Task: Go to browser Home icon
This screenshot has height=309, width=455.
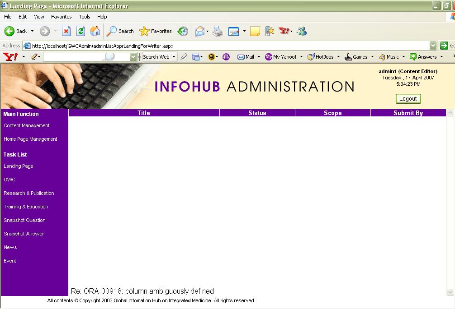Action: pyautogui.click(x=95, y=31)
